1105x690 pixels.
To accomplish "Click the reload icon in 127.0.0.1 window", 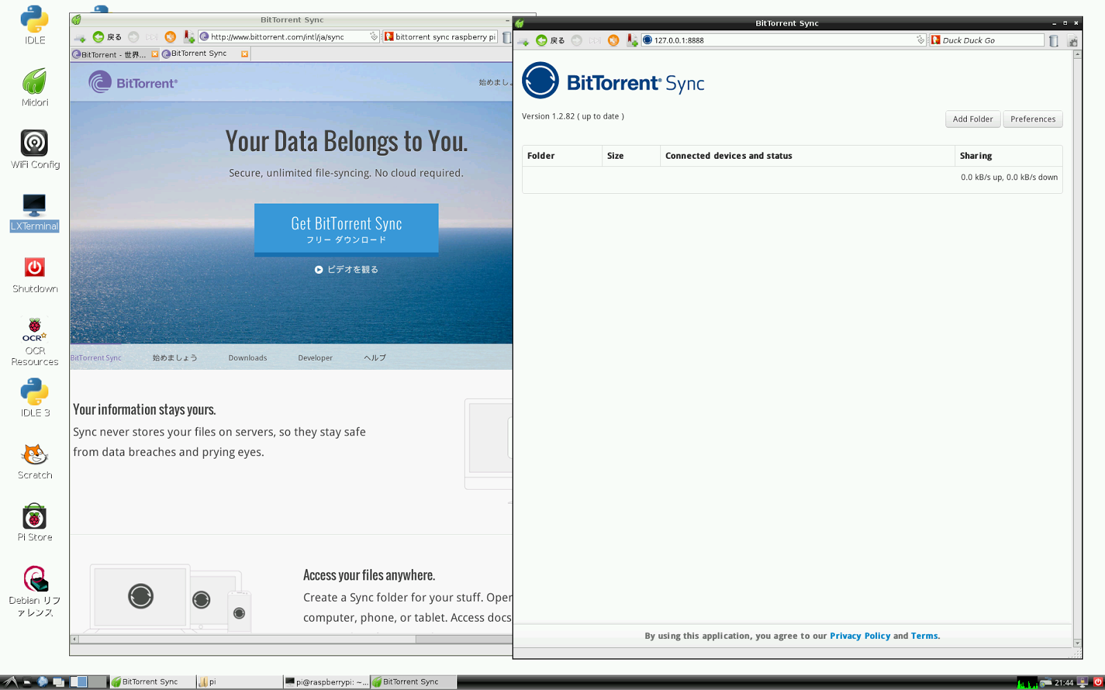I will [613, 41].
